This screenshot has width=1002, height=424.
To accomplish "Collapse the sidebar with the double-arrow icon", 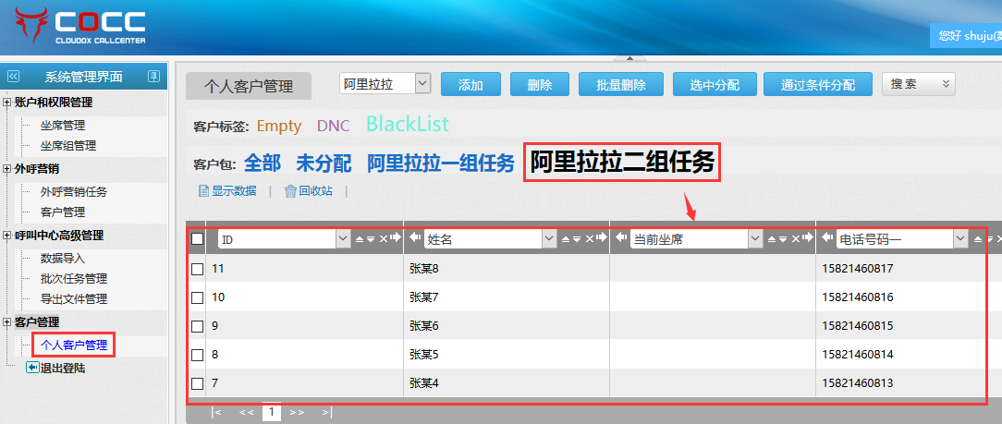I will 13,77.
